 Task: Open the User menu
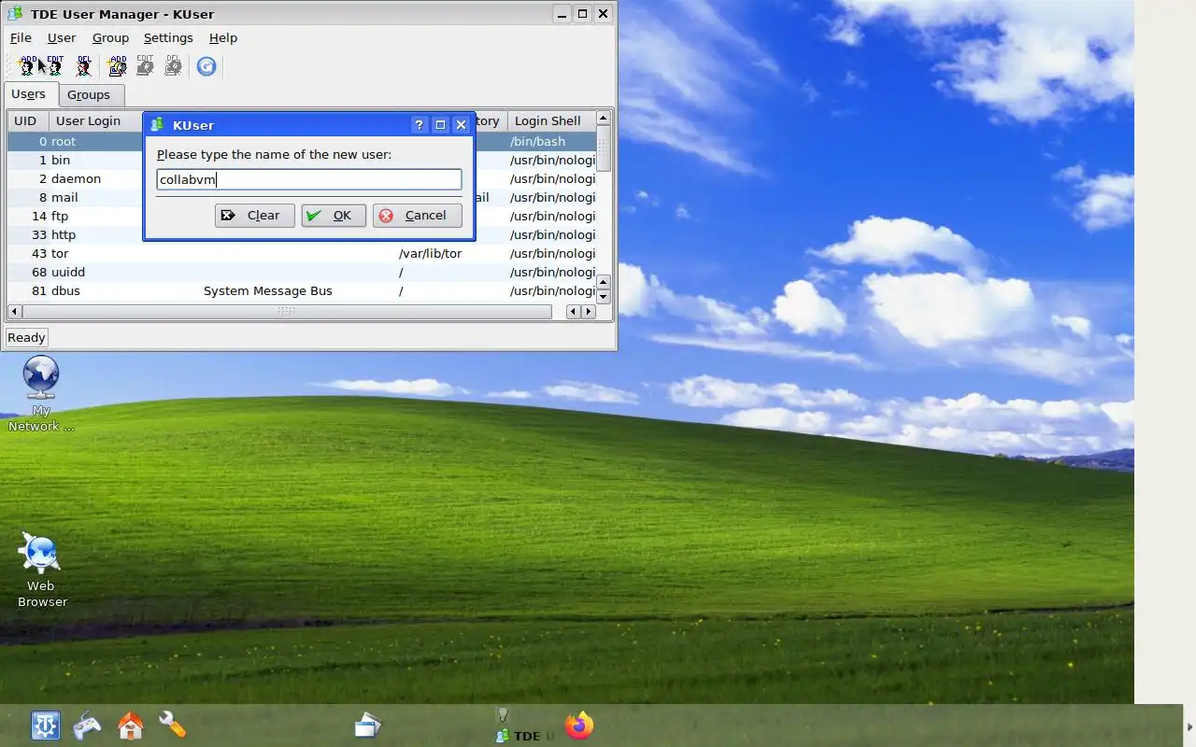(x=62, y=37)
